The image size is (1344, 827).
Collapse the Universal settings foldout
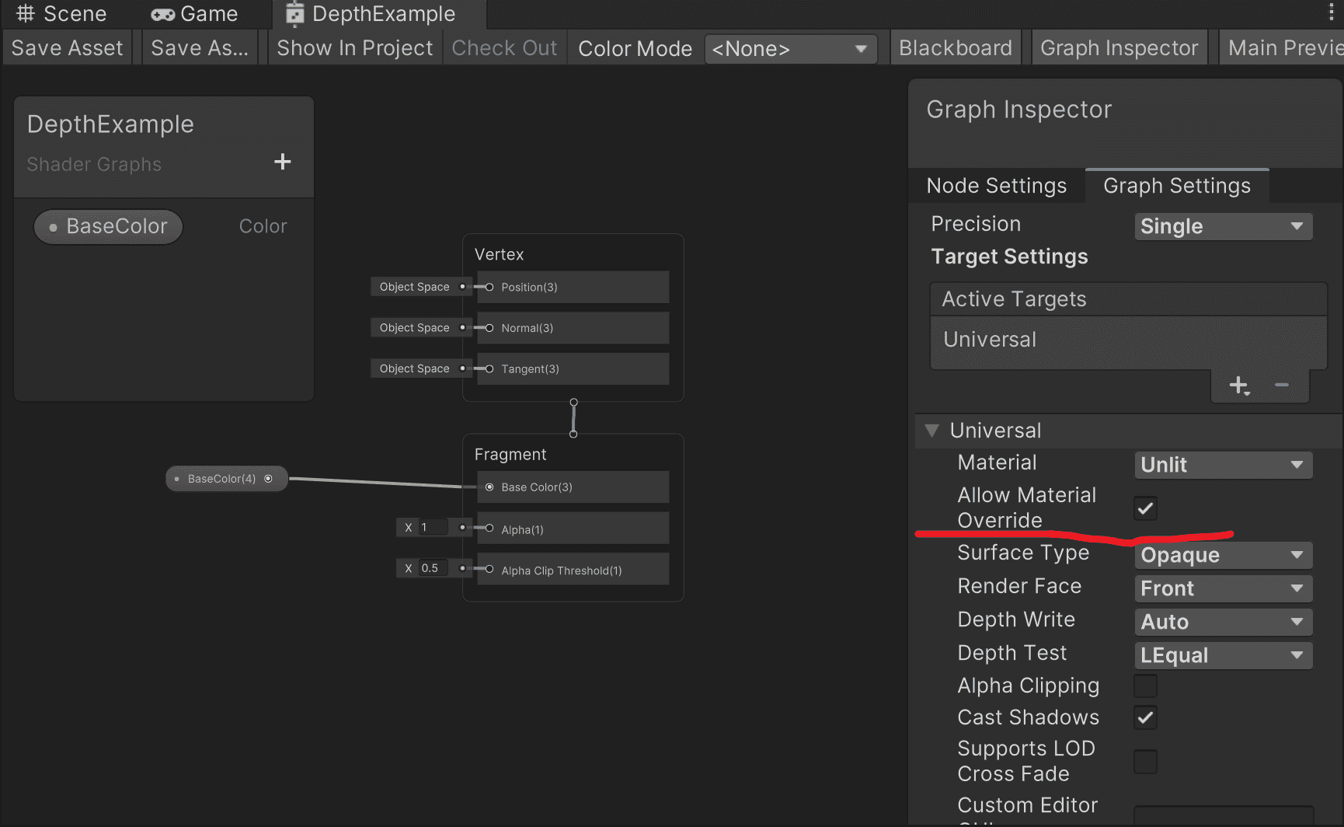pyautogui.click(x=932, y=430)
